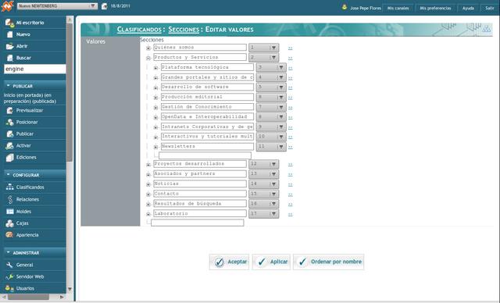Click Ordenar por nombre button
500x303 pixels.
(x=328, y=262)
